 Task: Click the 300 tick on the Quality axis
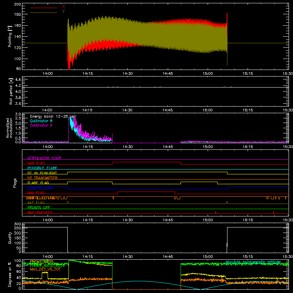tap(17, 224)
